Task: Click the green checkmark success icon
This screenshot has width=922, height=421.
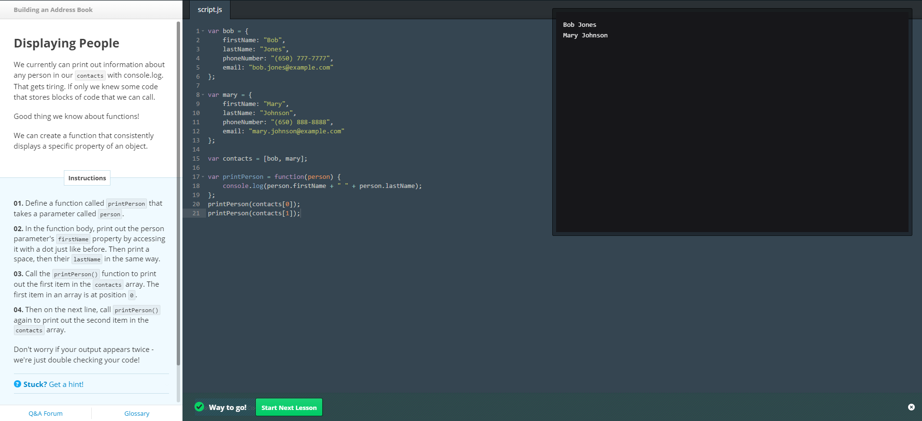Action: click(199, 407)
